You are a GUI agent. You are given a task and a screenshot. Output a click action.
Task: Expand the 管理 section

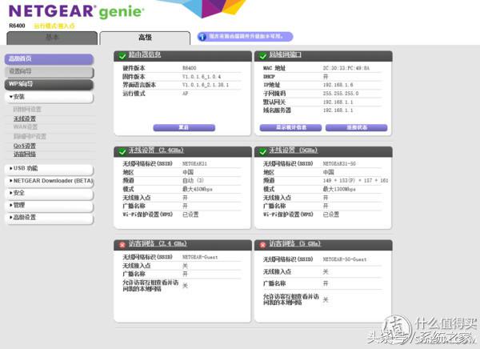(x=49, y=205)
